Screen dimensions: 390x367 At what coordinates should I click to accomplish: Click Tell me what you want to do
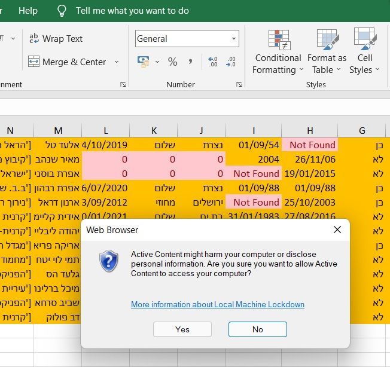click(x=132, y=11)
